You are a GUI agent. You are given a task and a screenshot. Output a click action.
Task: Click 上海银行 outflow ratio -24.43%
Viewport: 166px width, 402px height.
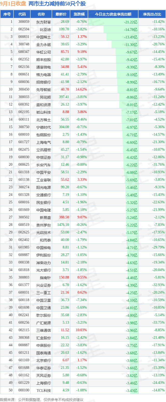click(159, 383)
